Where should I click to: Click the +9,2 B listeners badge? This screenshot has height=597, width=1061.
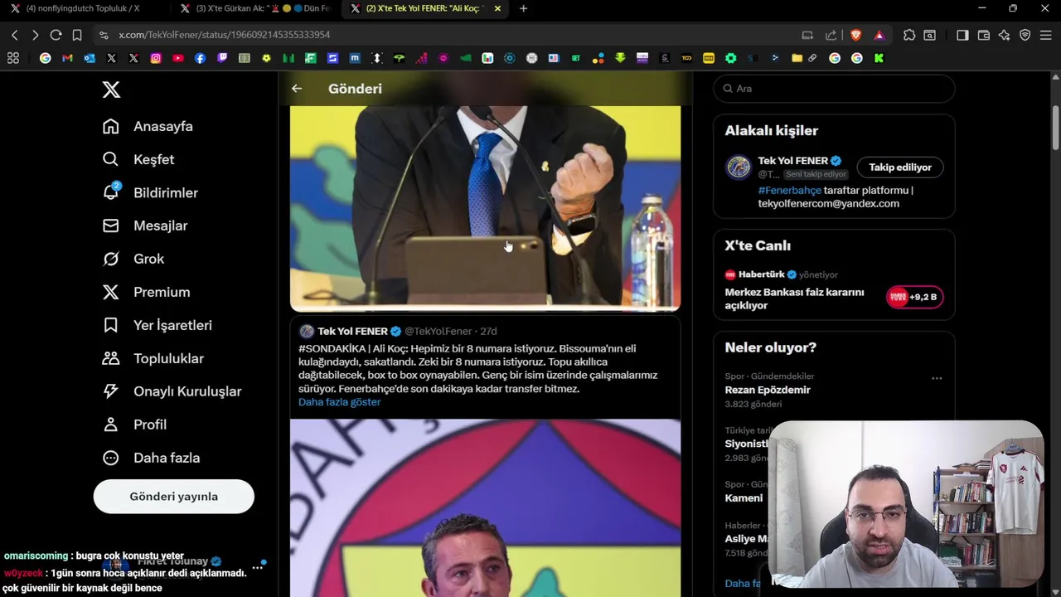tap(915, 297)
